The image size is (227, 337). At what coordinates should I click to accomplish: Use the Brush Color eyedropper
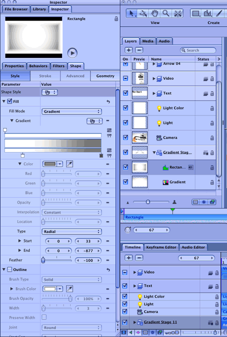tap(70, 289)
